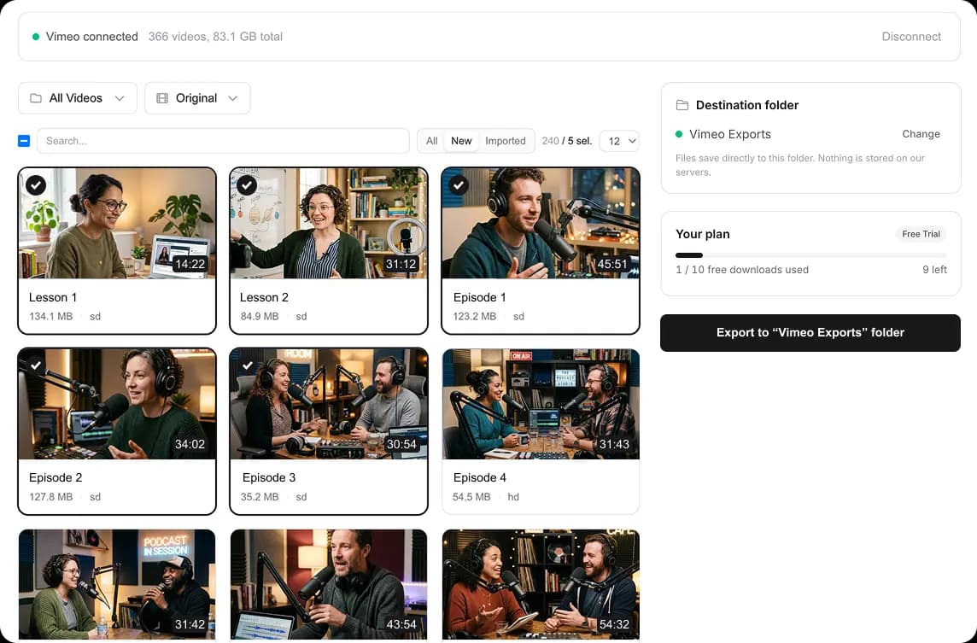Click Change next to Vimeo Exports
977x643 pixels.
[921, 134]
